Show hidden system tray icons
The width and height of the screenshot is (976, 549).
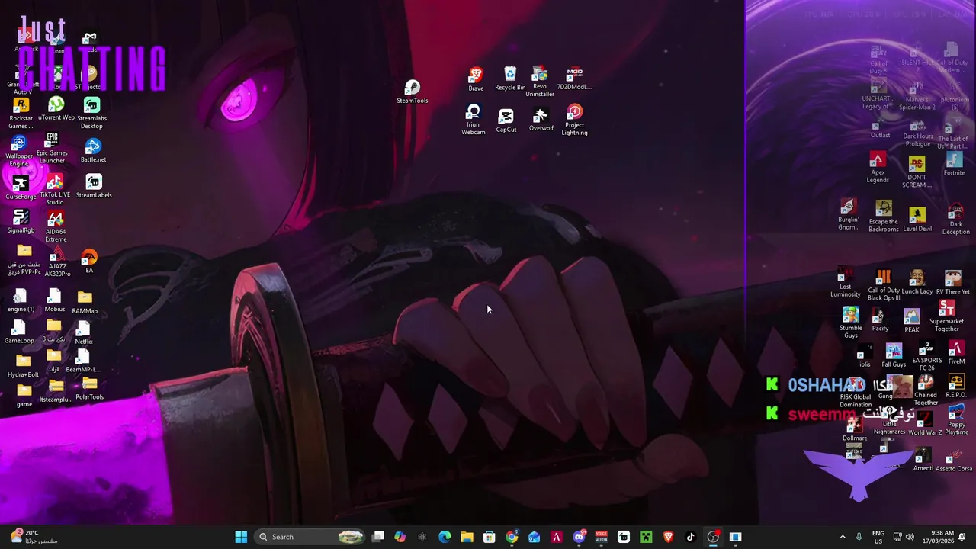pyautogui.click(x=842, y=537)
